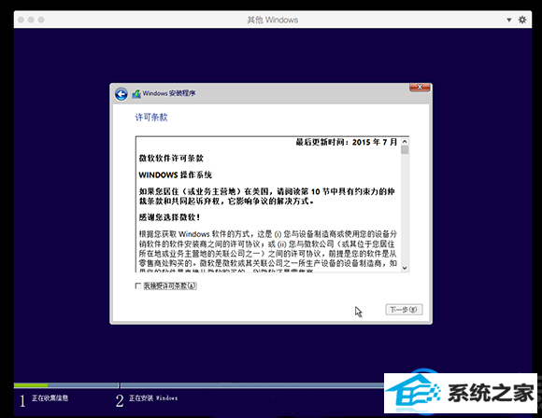The image size is (542, 418).
Task: Click the 最后更新时间: 2015 年 7 月 text
Action: coord(347,142)
